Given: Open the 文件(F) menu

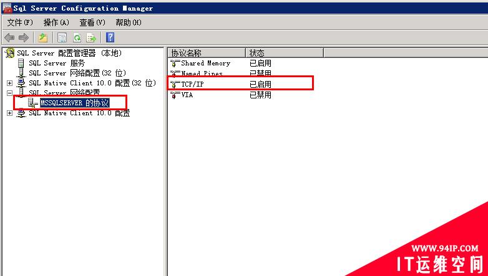Looking at the screenshot, I should pyautogui.click(x=20, y=22).
